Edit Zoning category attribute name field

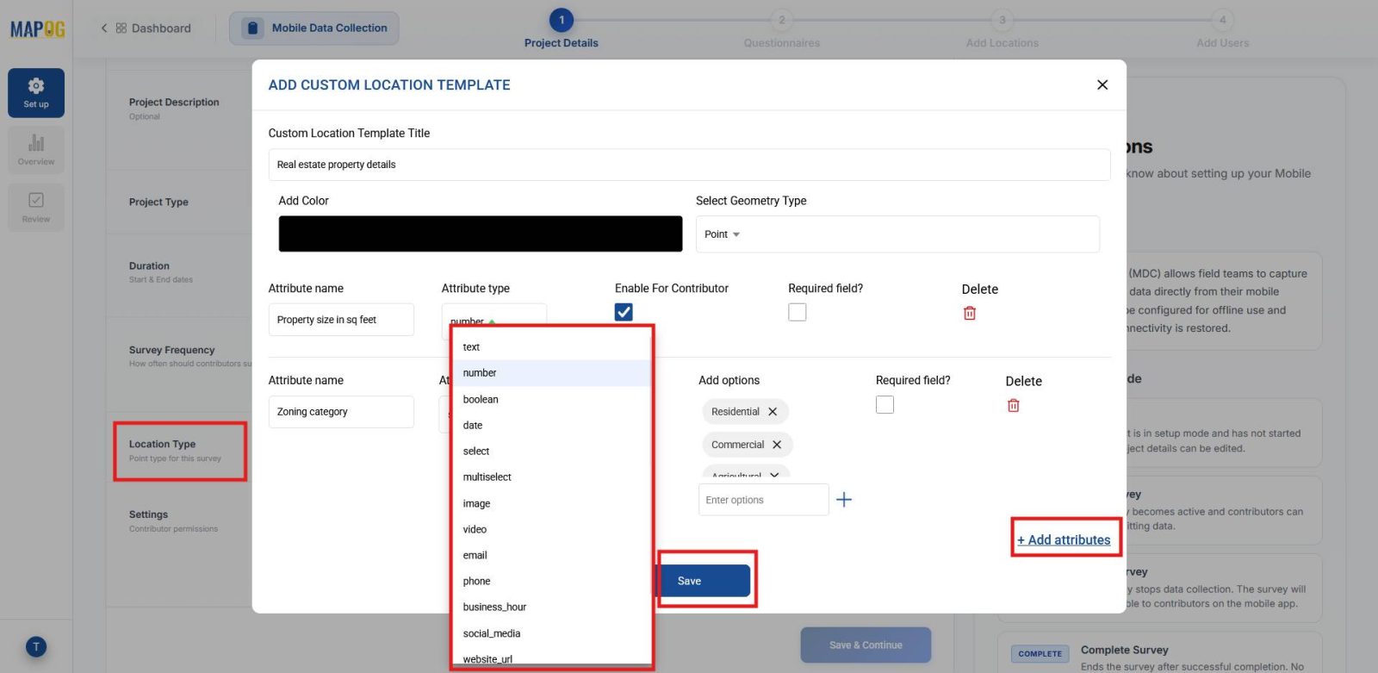[341, 412]
